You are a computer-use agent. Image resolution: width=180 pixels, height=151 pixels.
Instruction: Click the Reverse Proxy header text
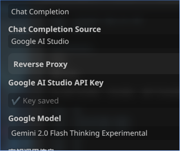41,64
